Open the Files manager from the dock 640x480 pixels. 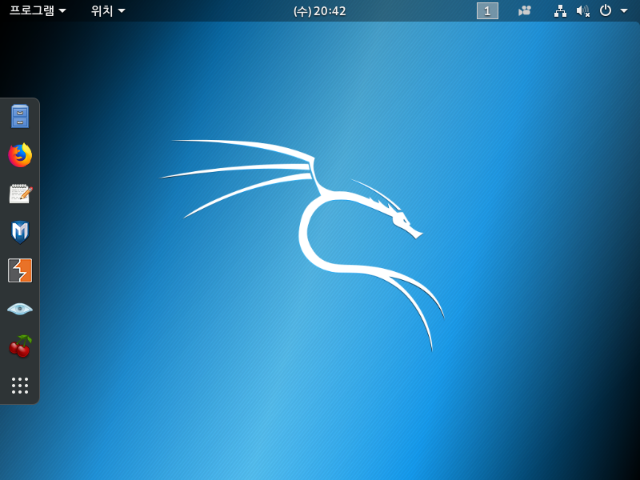(20, 117)
